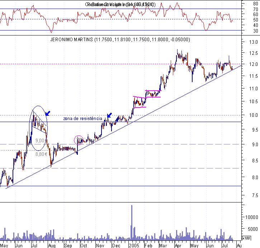The width and height of the screenshot is (260, 248).
Task: Click the 'zona de resistência' annotation label
Action: click(x=82, y=119)
